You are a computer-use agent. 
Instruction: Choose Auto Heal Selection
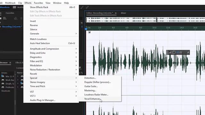(x=51, y=43)
